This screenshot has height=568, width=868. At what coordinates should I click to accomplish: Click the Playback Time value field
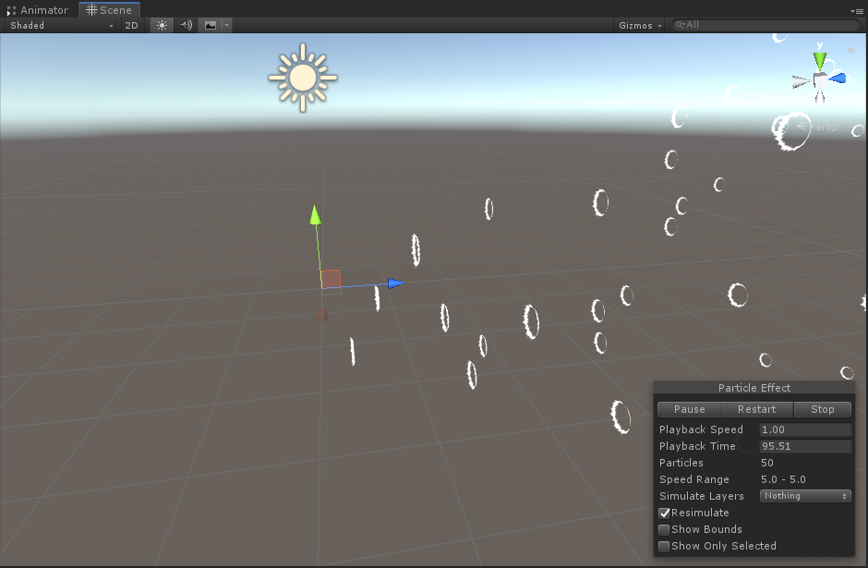tap(805, 446)
